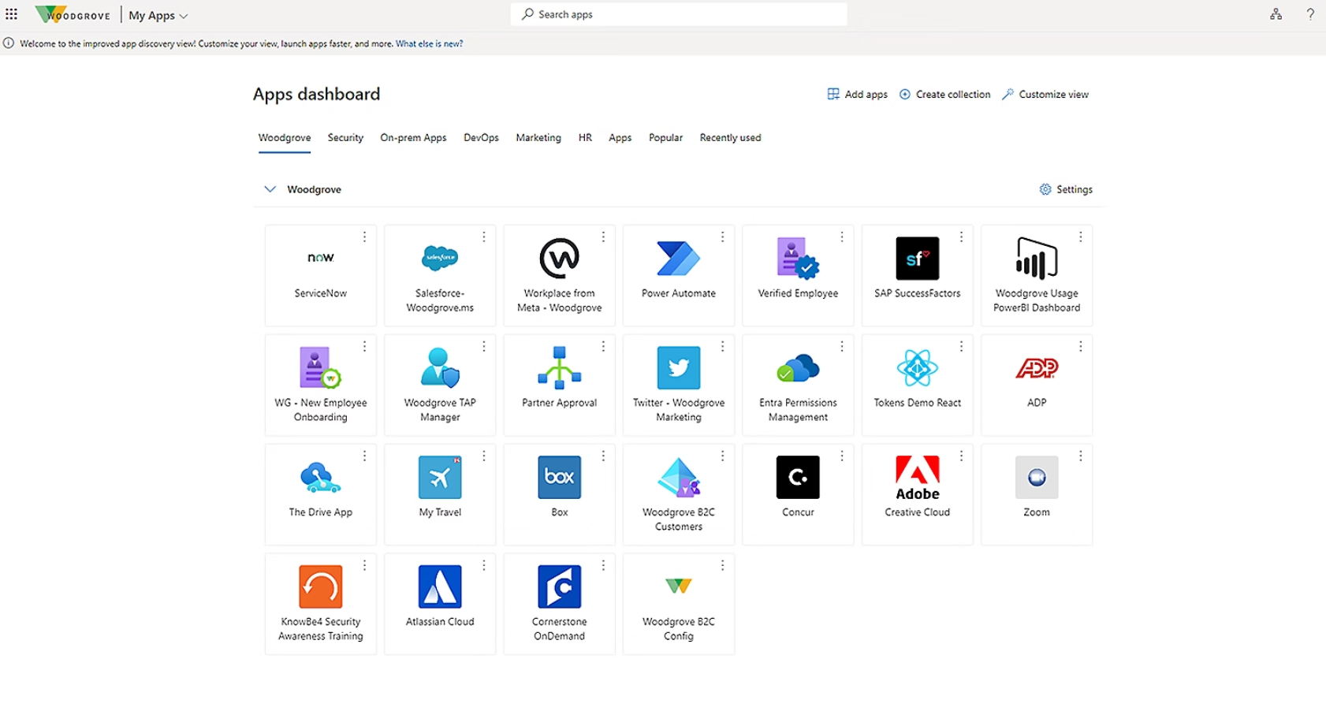
Task: Switch to the Popular tab
Action: point(665,137)
